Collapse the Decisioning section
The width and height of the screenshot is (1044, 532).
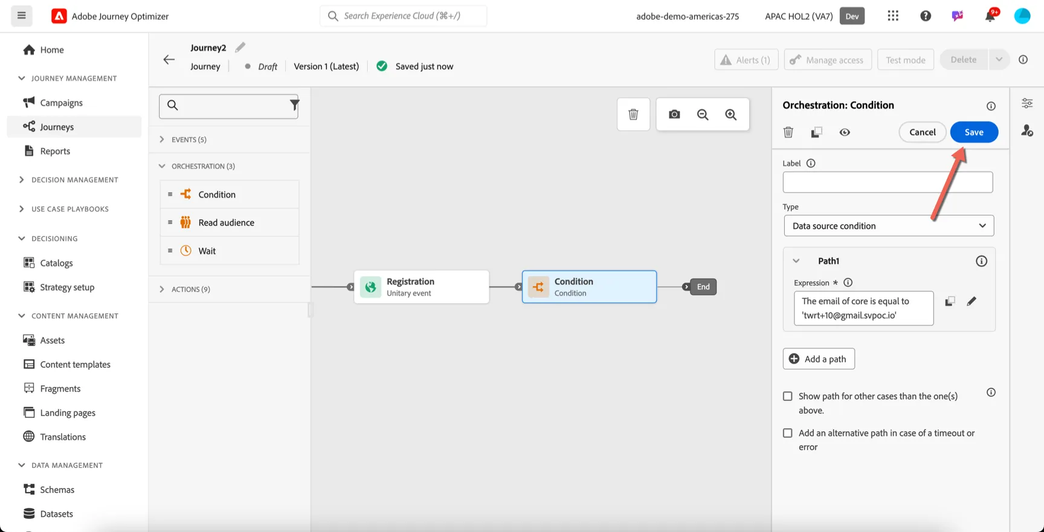[x=22, y=239]
